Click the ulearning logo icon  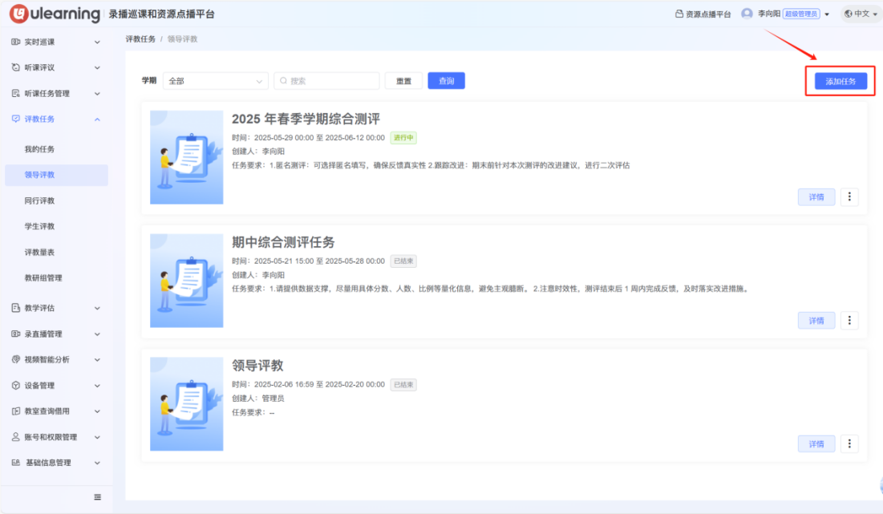click(x=19, y=14)
